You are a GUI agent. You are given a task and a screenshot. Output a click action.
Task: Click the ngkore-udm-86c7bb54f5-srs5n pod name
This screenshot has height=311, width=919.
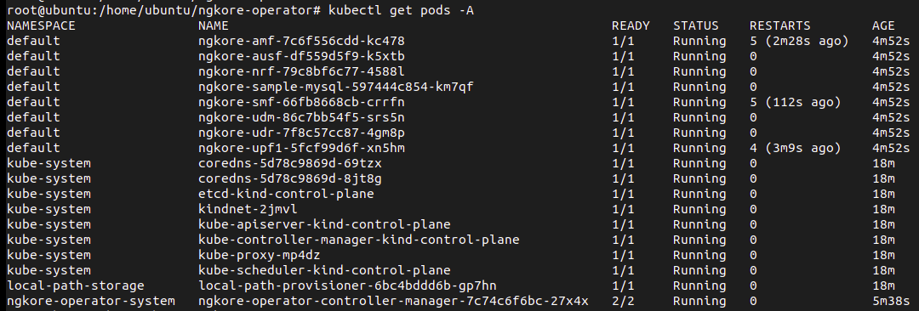[301, 117]
